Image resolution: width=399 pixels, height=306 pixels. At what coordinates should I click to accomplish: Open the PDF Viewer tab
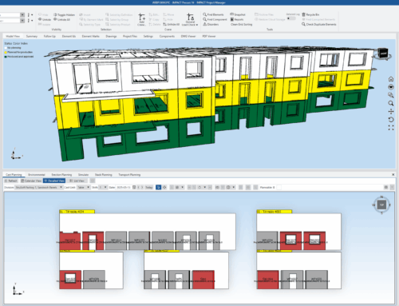[x=209, y=36]
